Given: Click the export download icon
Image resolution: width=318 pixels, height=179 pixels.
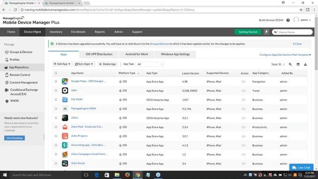Looking at the screenshot, I should click(x=306, y=64).
